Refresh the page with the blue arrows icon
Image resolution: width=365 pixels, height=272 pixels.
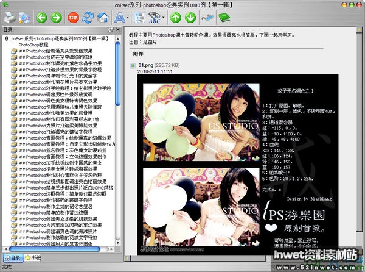click(88, 18)
